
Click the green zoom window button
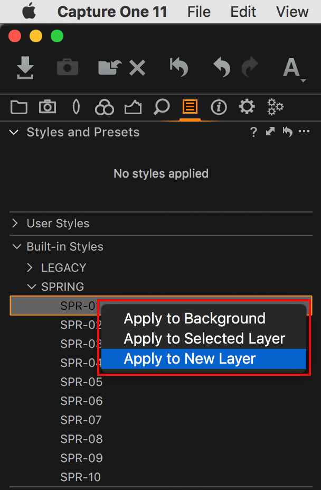57,36
